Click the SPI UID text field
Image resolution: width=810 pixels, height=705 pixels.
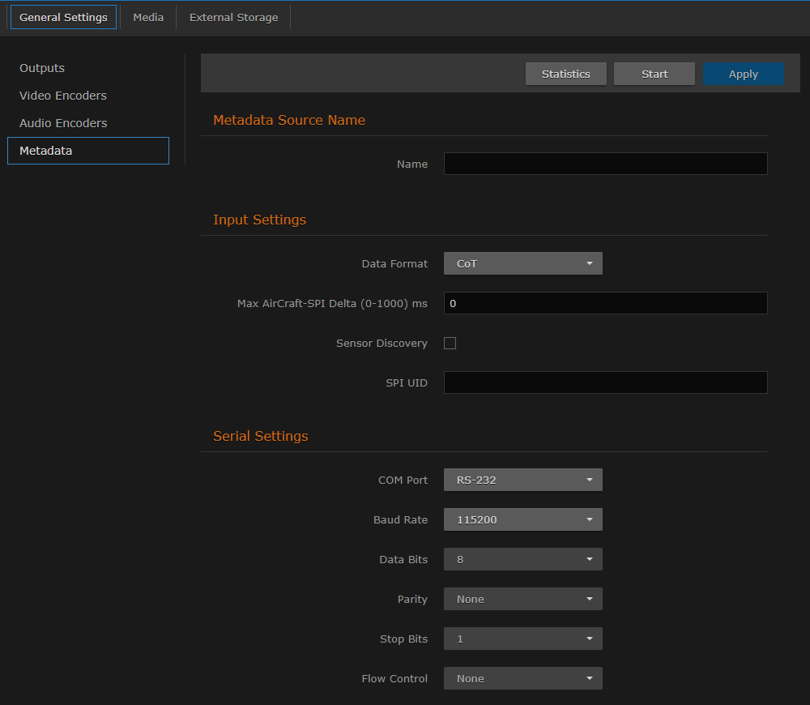[x=605, y=382]
